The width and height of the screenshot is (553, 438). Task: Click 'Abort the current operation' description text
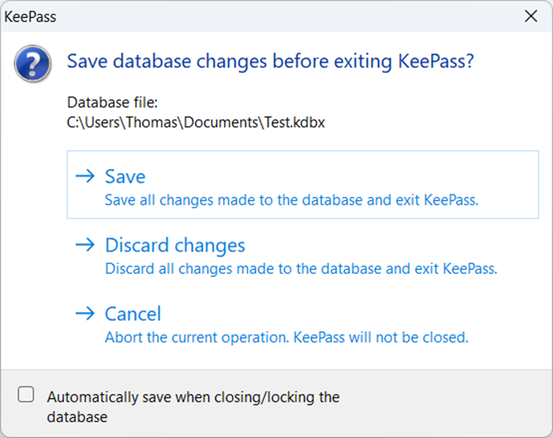[286, 337]
